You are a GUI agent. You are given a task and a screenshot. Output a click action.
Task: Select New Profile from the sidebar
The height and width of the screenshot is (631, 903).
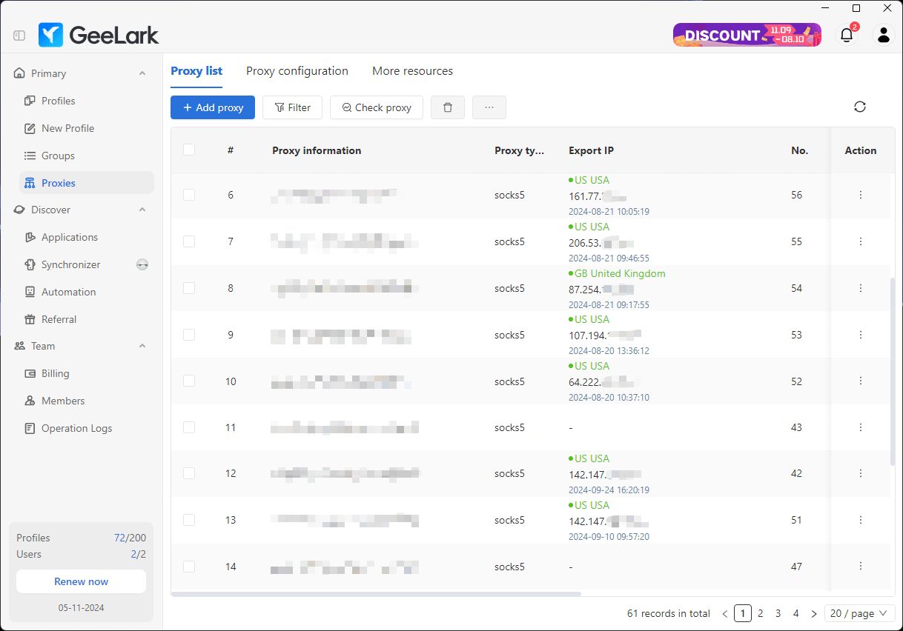pyautogui.click(x=67, y=128)
